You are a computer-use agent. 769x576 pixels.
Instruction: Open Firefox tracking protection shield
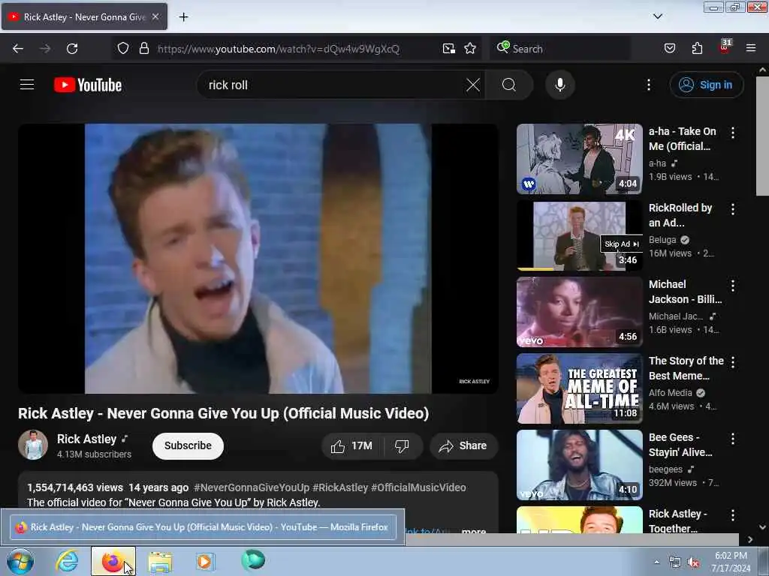123,49
